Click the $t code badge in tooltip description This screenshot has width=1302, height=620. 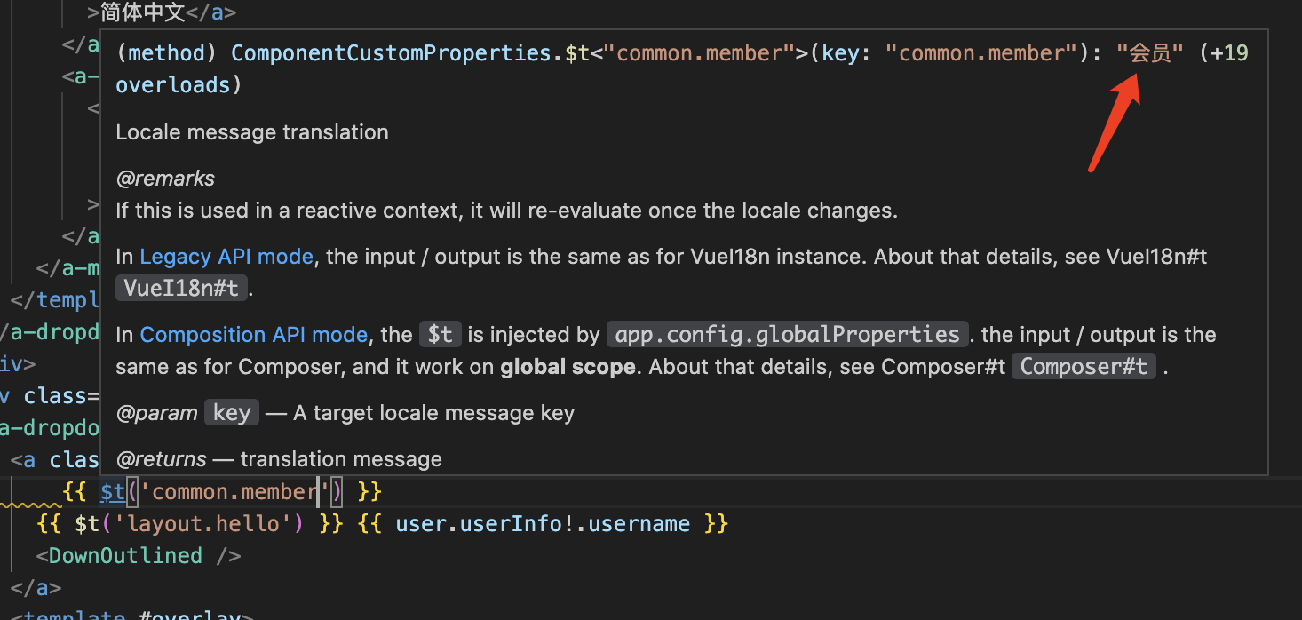pyautogui.click(x=441, y=335)
